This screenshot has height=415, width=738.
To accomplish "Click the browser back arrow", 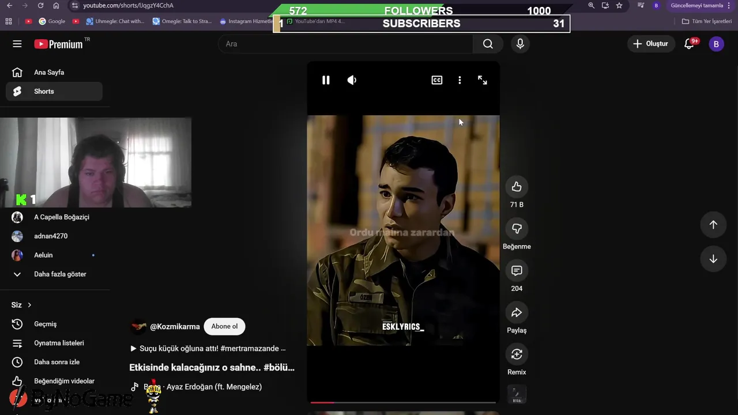I will pyautogui.click(x=9, y=5).
